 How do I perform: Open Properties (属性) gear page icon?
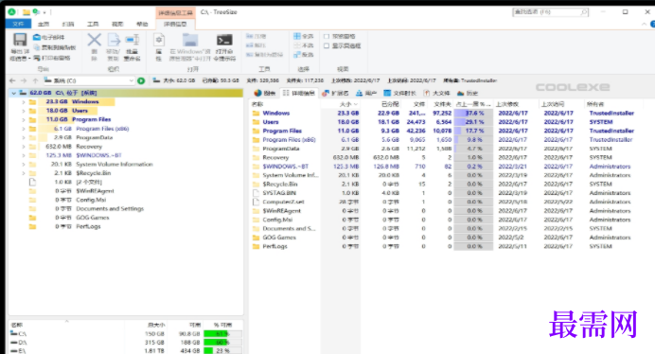coord(159,40)
